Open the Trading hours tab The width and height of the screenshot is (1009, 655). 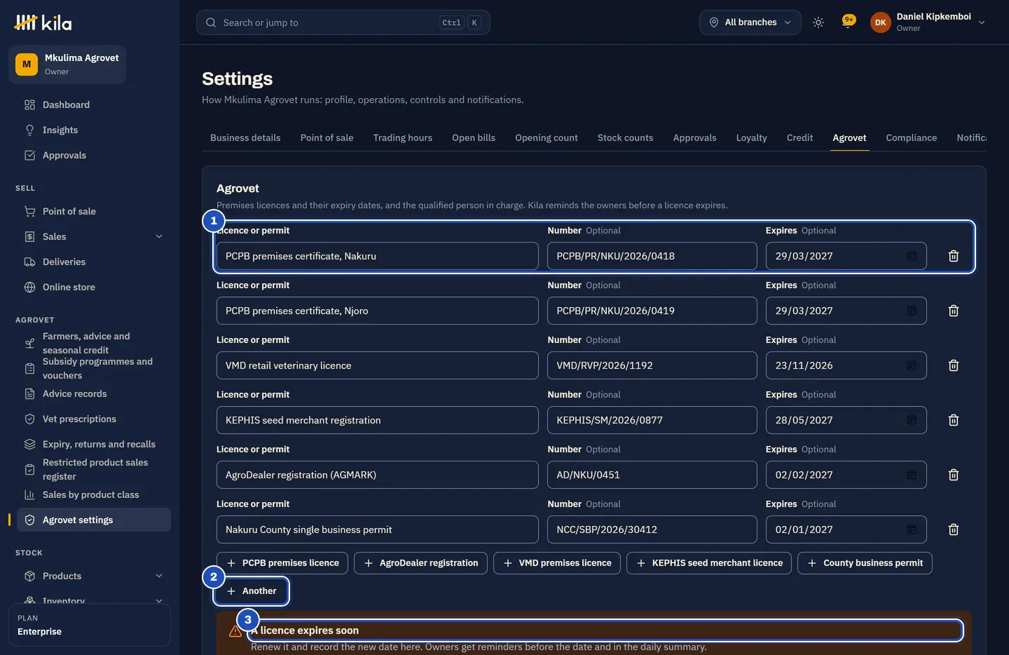click(402, 137)
